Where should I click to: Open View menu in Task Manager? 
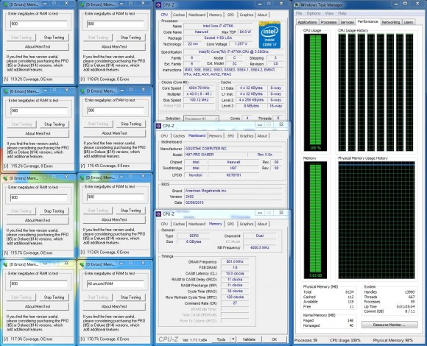(x=329, y=13)
